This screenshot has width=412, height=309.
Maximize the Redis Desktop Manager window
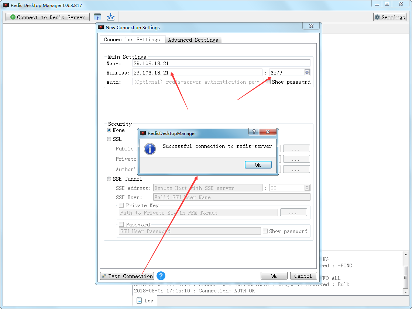[x=387, y=4]
